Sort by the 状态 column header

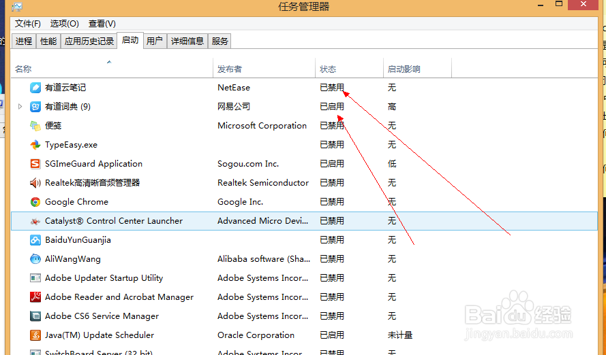coord(349,69)
